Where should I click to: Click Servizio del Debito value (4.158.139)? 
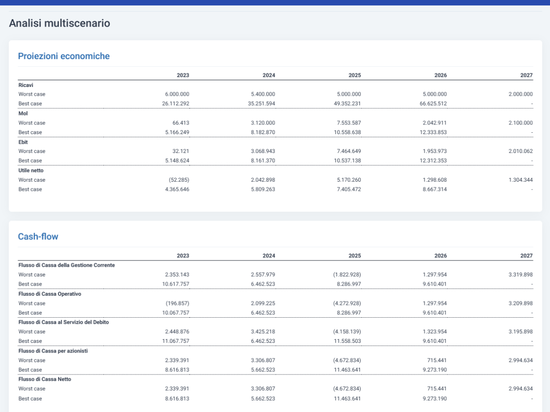coord(347,331)
